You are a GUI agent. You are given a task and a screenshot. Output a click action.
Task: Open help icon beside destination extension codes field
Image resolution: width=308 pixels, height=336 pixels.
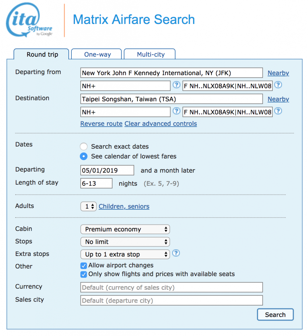(278, 111)
